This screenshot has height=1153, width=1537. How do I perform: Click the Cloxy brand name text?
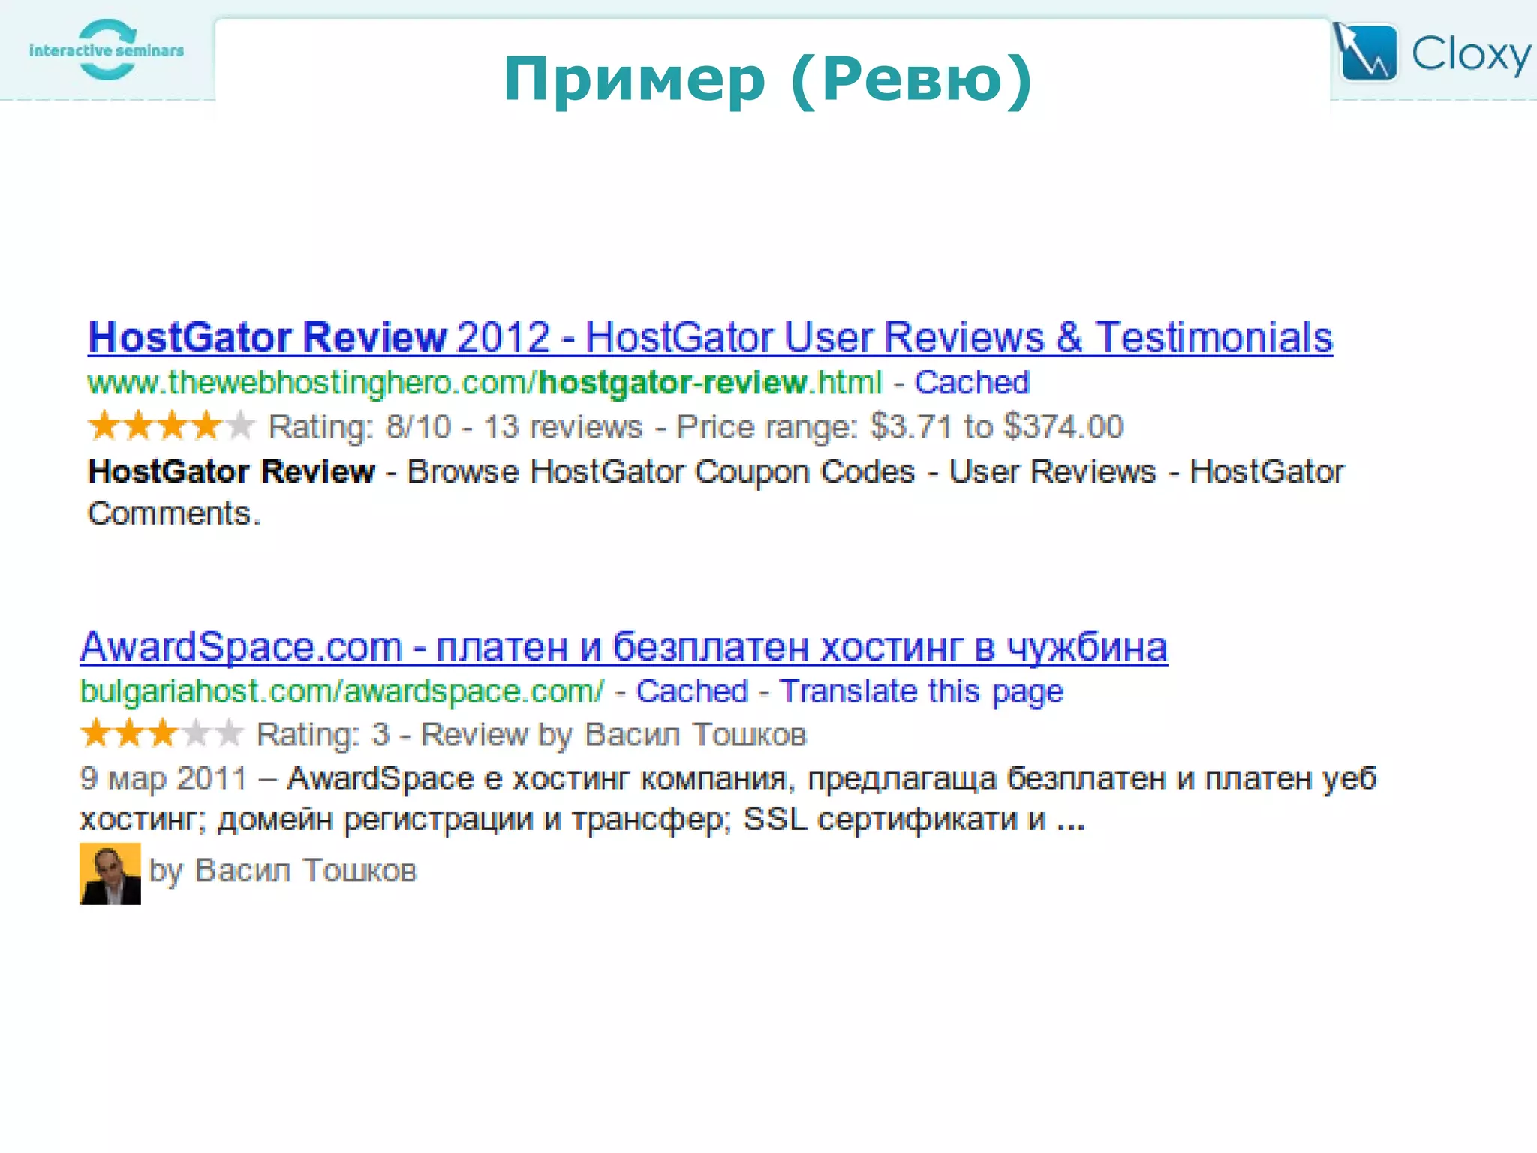coord(1472,54)
